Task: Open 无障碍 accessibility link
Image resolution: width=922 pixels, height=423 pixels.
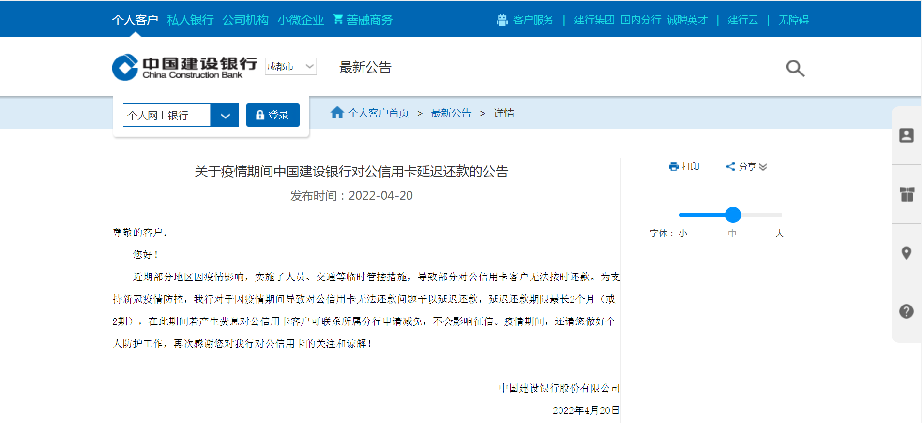Action: point(794,20)
